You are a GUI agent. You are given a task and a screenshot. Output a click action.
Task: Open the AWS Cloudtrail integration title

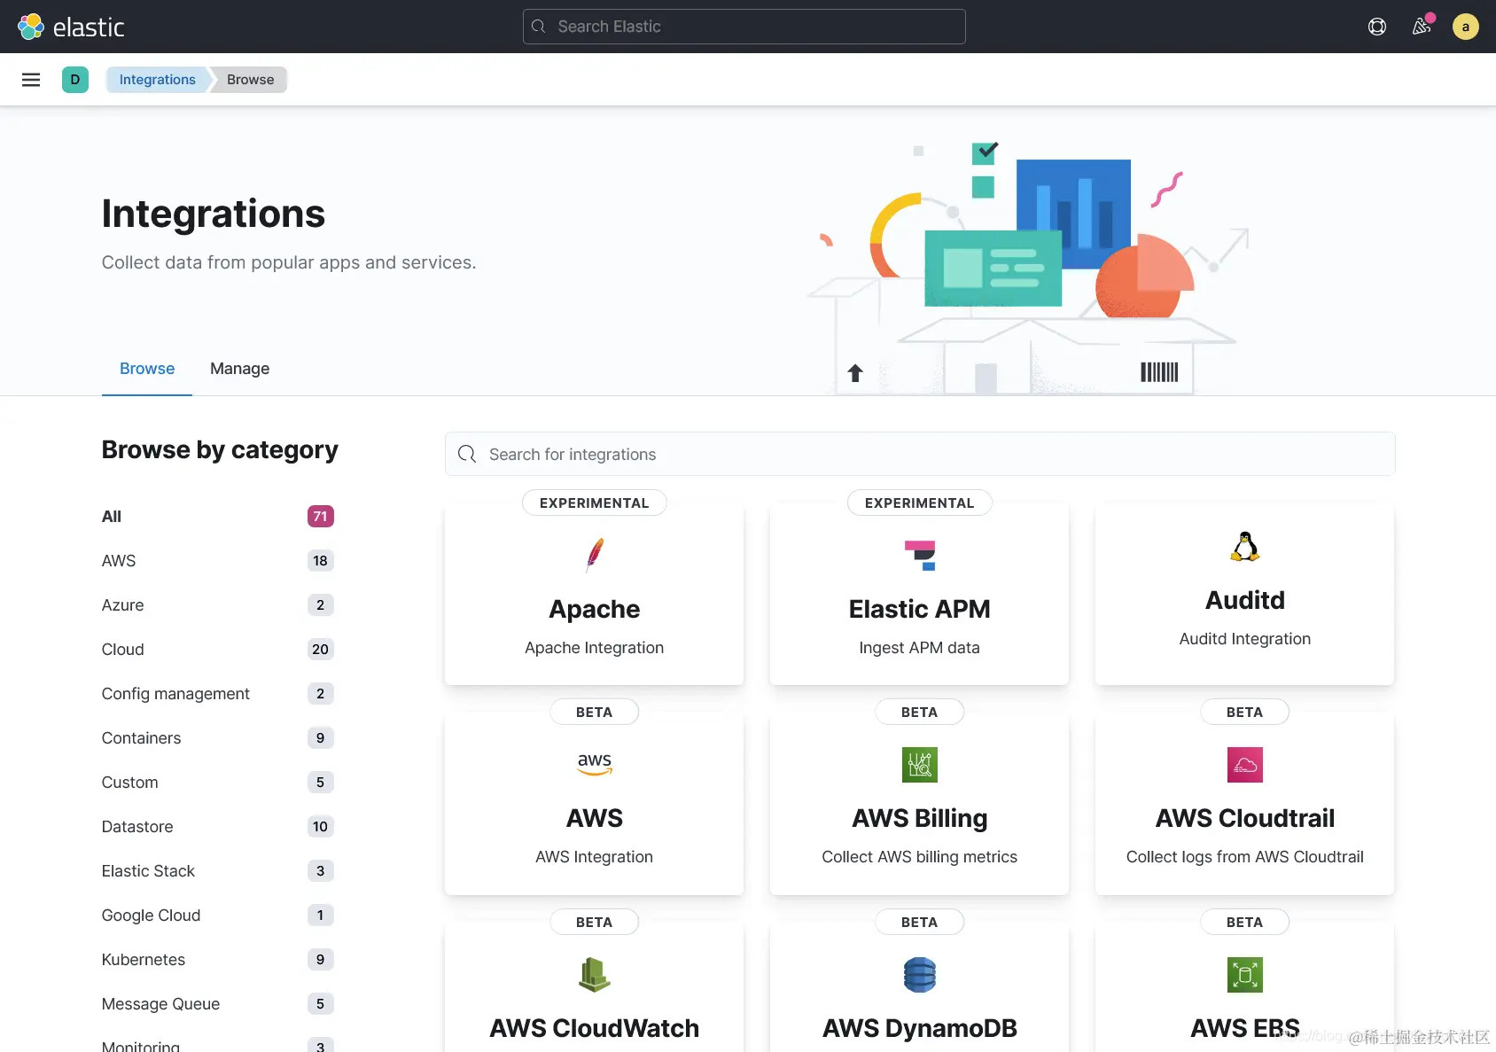click(x=1245, y=818)
